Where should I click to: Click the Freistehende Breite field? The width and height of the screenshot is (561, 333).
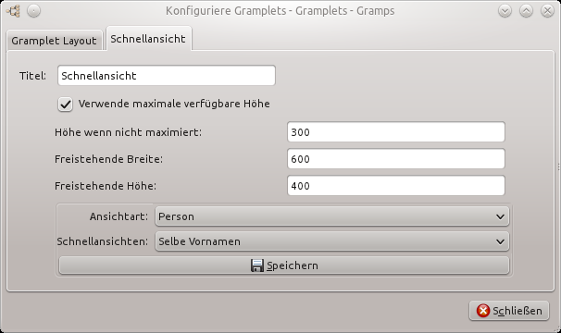396,159
